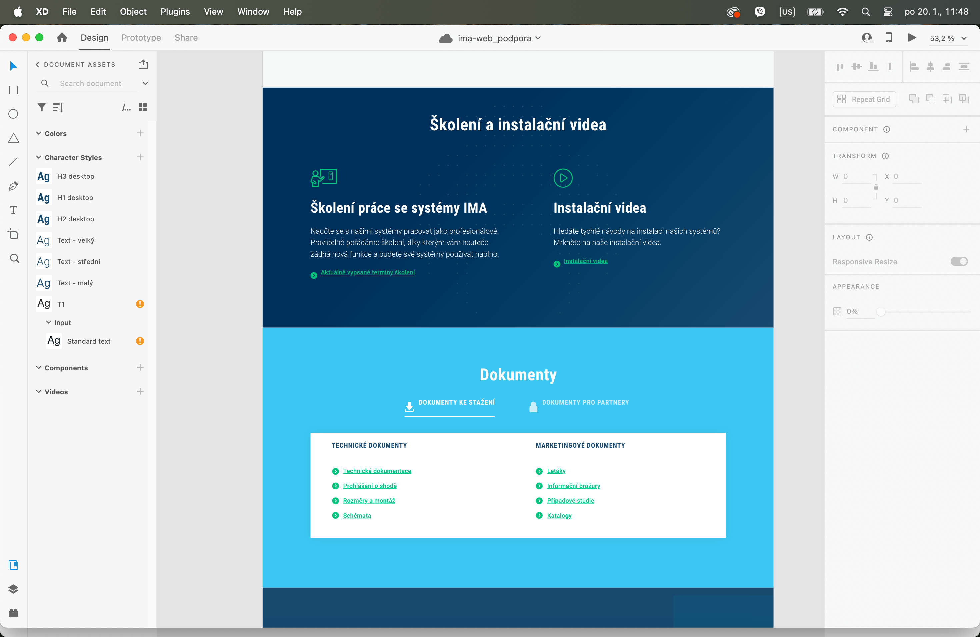Image resolution: width=980 pixels, height=637 pixels.
Task: Select the Design tab
Action: (x=94, y=38)
